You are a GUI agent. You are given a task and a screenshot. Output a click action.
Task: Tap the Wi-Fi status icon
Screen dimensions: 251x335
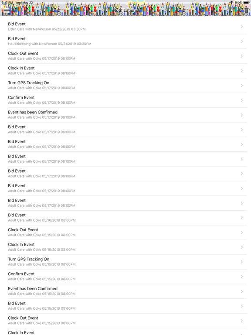point(231,2)
